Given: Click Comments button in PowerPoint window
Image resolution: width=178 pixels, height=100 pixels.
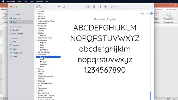Looking at the screenshot, I should (170, 10).
